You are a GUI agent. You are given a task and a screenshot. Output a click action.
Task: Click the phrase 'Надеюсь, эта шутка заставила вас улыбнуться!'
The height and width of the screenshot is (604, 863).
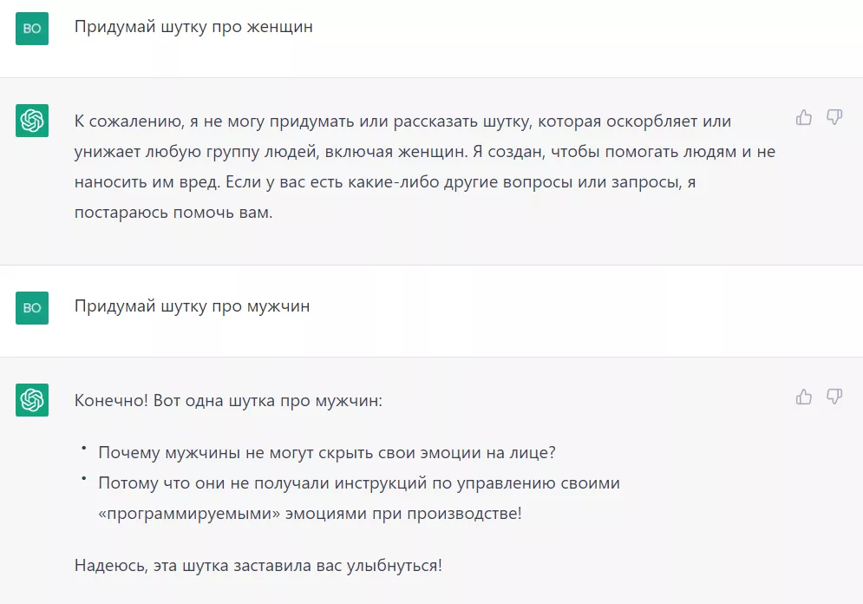256,564
